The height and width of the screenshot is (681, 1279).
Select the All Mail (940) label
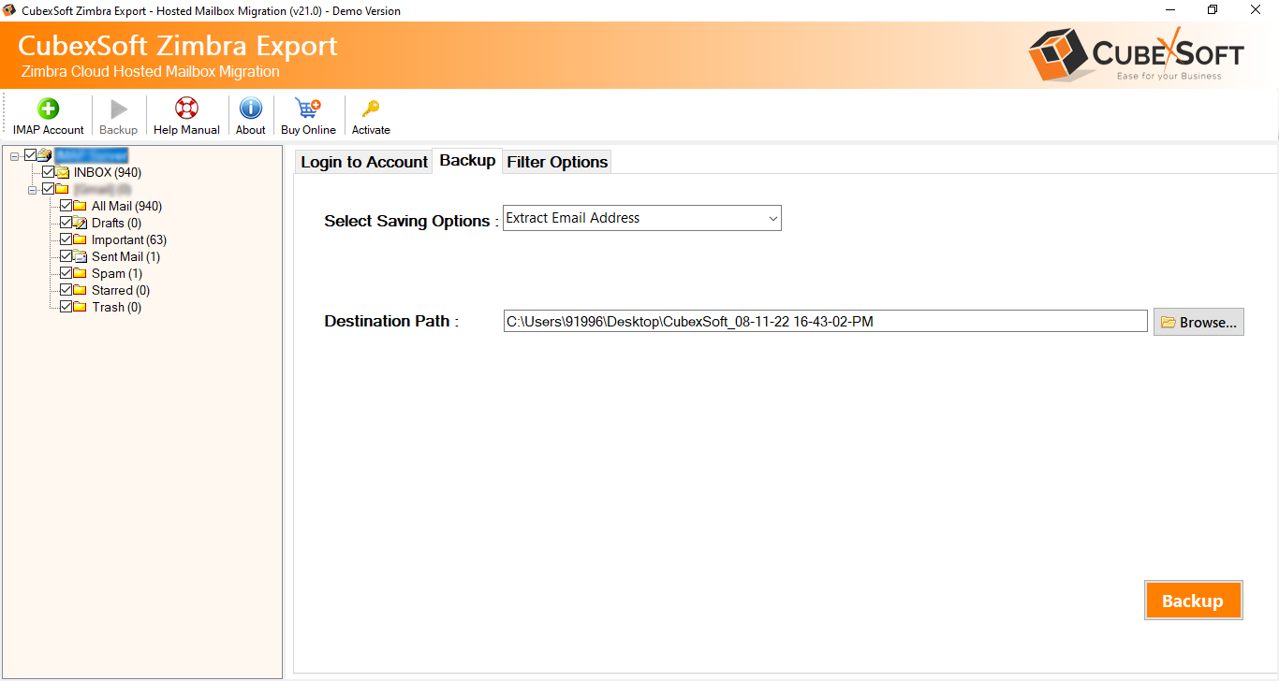tap(126, 206)
